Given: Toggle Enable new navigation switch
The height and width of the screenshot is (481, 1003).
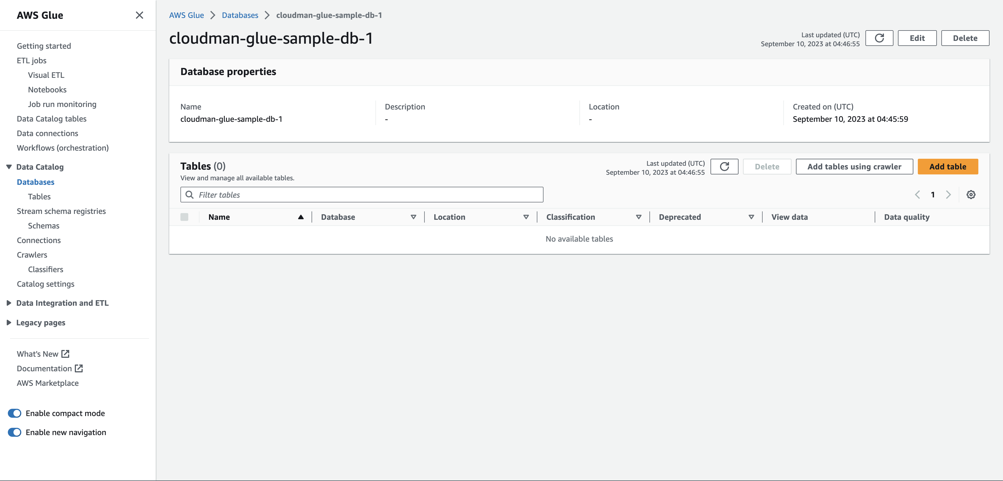Looking at the screenshot, I should pos(15,432).
